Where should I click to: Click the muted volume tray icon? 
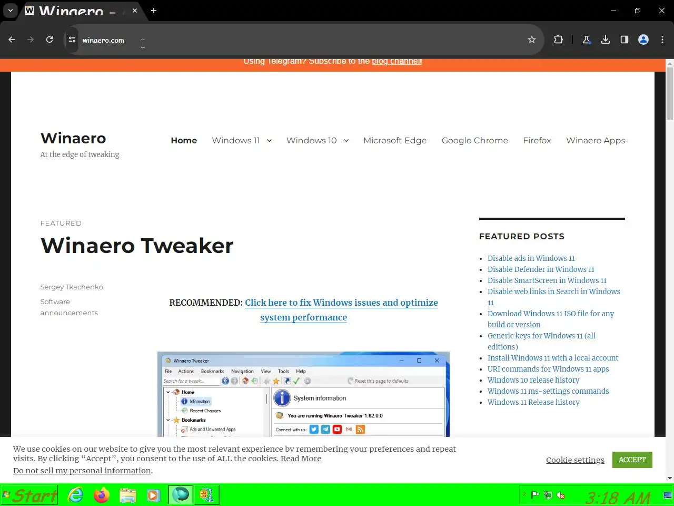click(561, 495)
